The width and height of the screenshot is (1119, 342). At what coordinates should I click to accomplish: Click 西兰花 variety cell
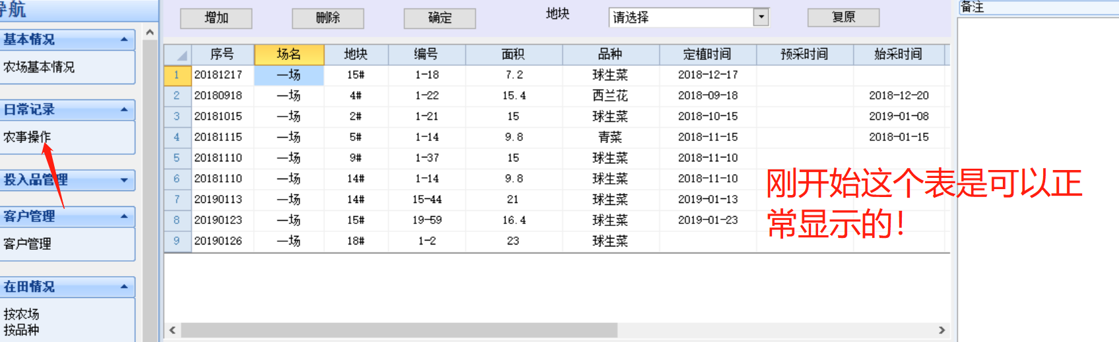pos(610,96)
